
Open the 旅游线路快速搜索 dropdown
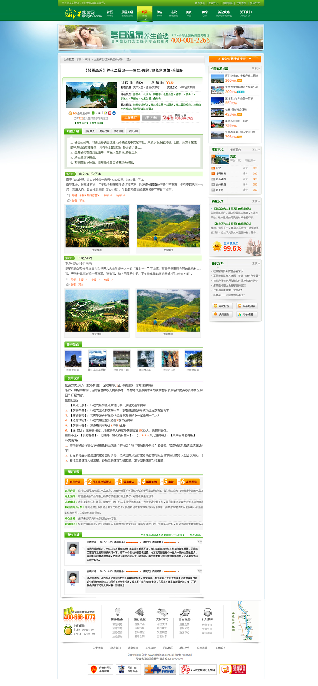click(235, 59)
